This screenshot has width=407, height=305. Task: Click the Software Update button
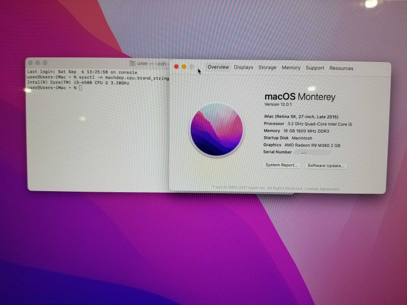click(x=326, y=166)
